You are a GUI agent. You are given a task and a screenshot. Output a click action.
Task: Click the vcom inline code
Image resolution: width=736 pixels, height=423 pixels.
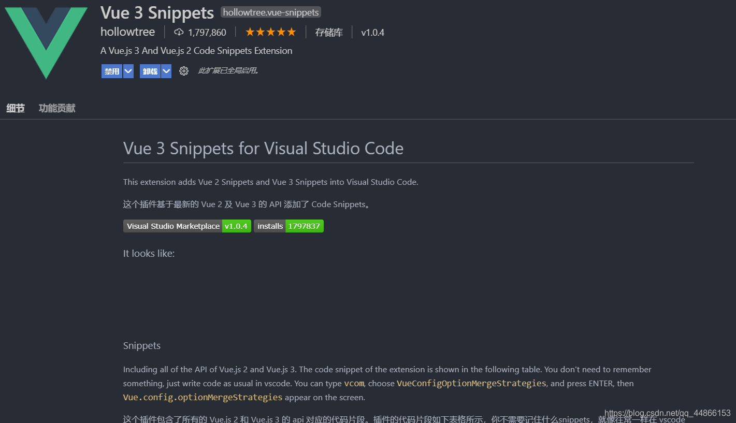354,384
